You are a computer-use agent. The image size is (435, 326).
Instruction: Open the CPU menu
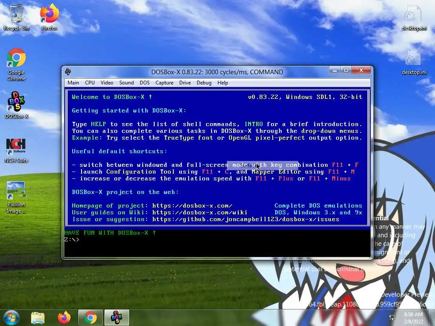90,83
